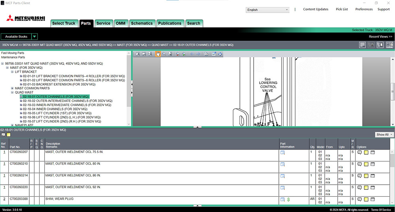Screen dimensions: 395x212
Task: Open the English language dropdown
Action: coord(267,10)
